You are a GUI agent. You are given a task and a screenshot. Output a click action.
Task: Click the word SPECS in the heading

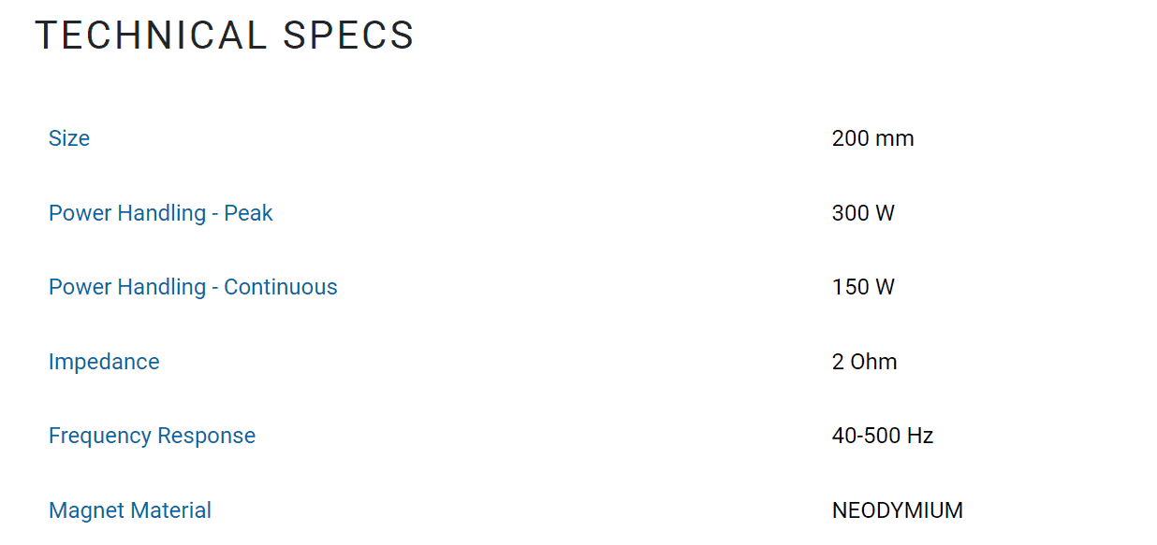348,36
